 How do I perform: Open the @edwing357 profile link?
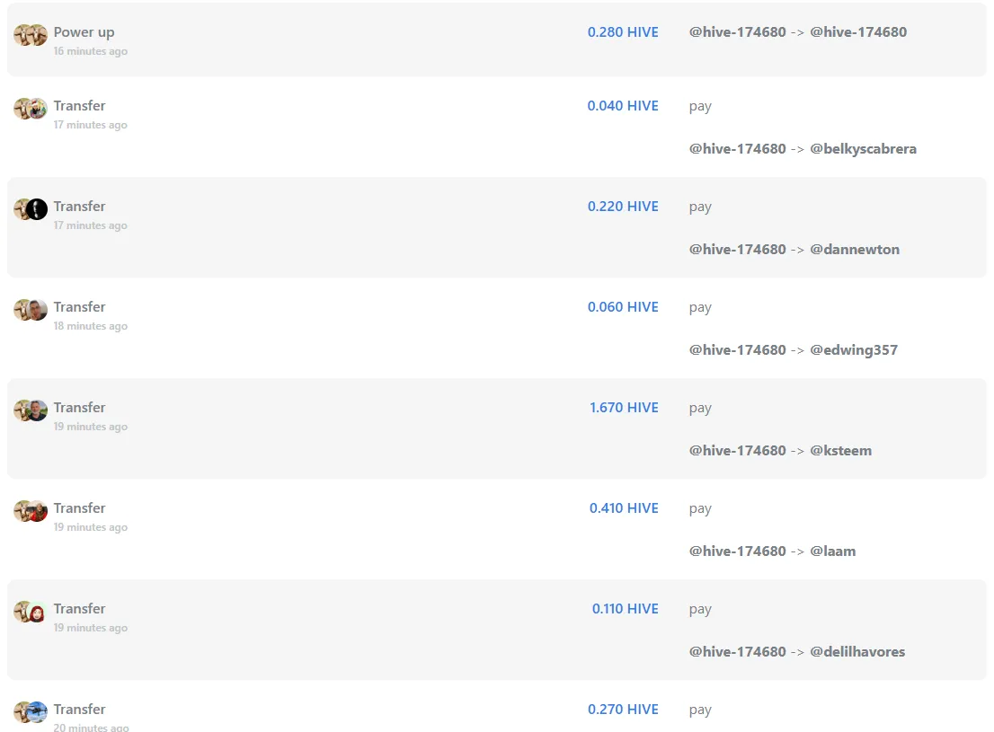click(x=854, y=350)
